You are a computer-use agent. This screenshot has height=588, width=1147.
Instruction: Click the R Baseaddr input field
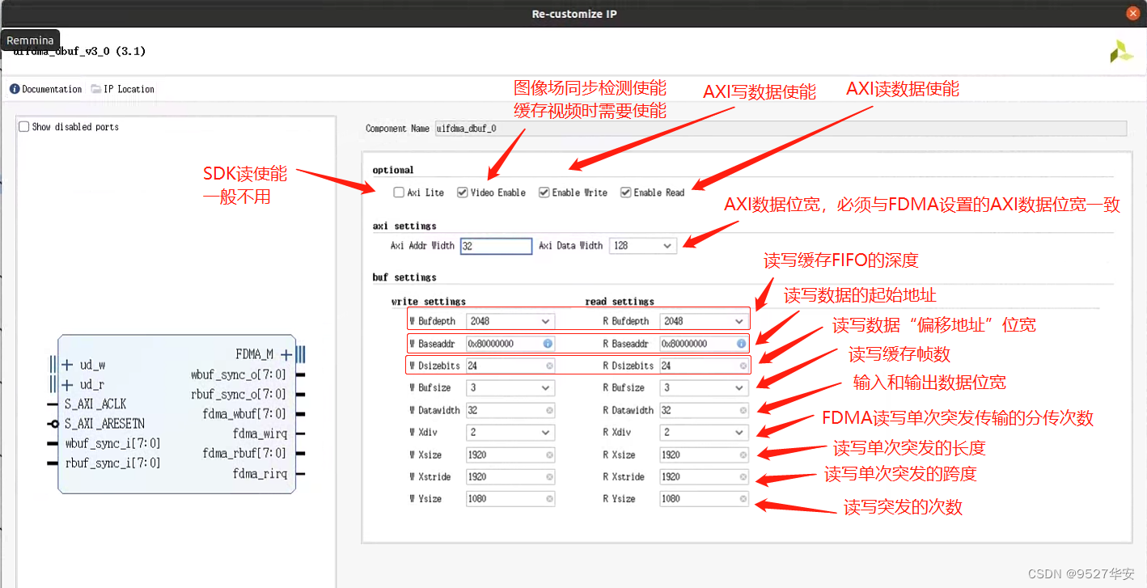tap(704, 344)
